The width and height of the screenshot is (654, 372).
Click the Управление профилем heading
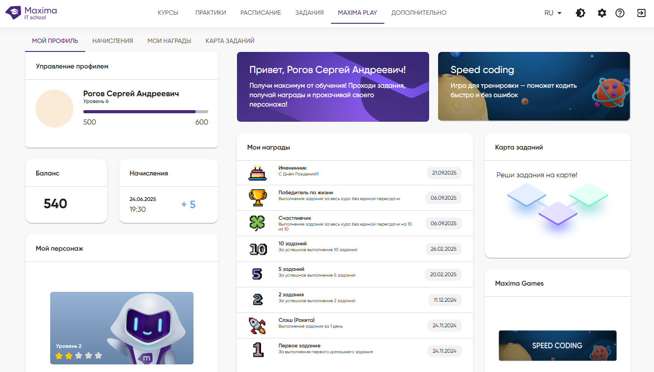click(x=72, y=66)
